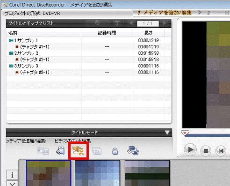Click the film icon beside サンプル 3
Viewport: 230px width, 186px height.
click(x=11, y=66)
